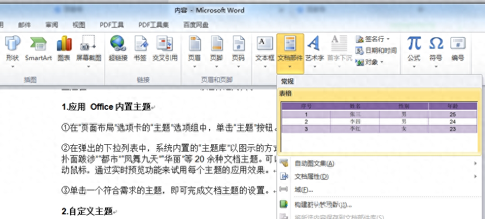Click the 自动图文集 AutoText menu icon

click(284, 163)
